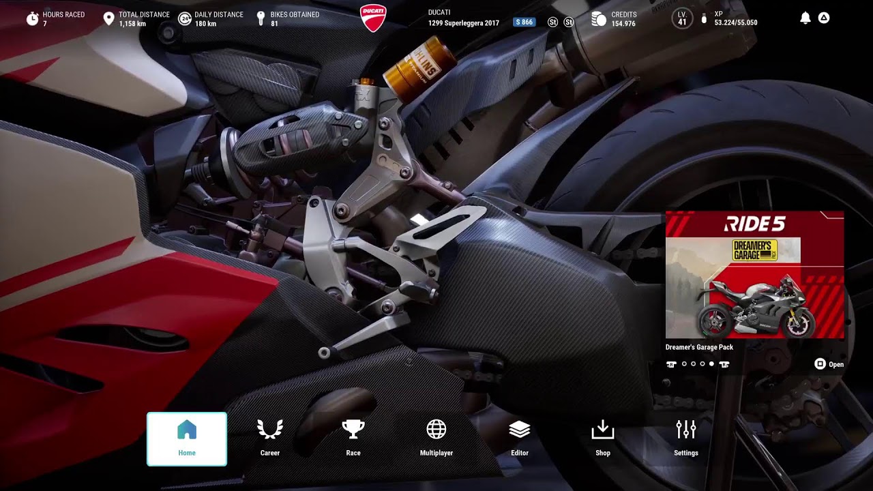Click the 'DUCATI' manufacturer label
The width and height of the screenshot is (873, 491).
[x=439, y=13]
